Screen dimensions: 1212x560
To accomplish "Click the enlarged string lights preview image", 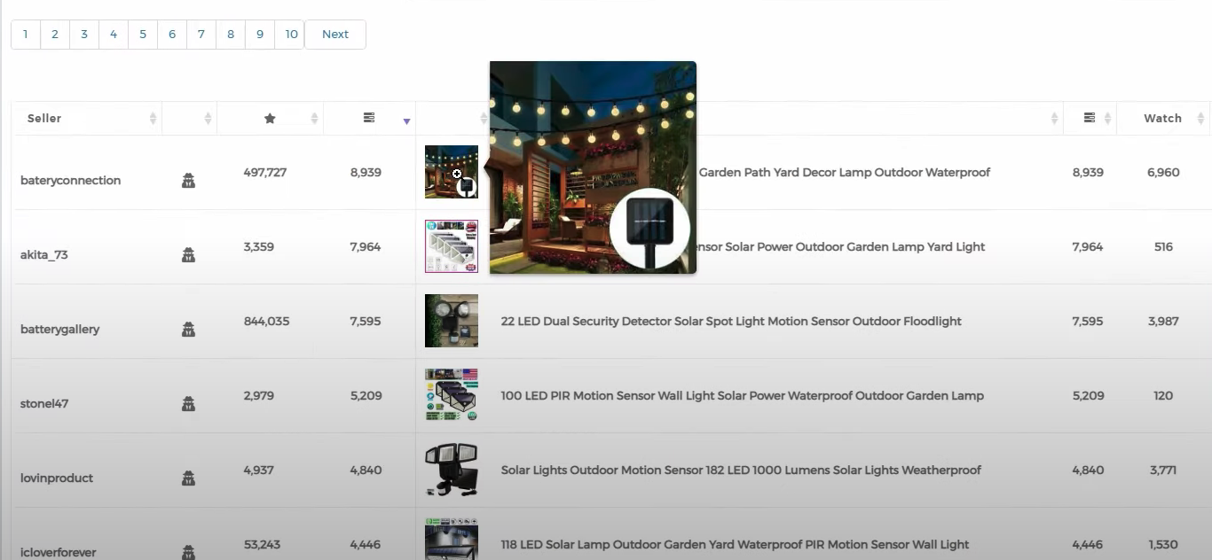I will [x=593, y=167].
